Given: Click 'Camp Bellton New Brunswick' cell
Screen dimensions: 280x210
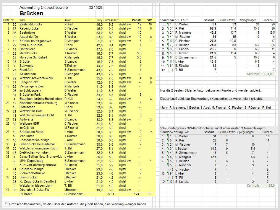Looking at the screenshot, I should [41, 157].
